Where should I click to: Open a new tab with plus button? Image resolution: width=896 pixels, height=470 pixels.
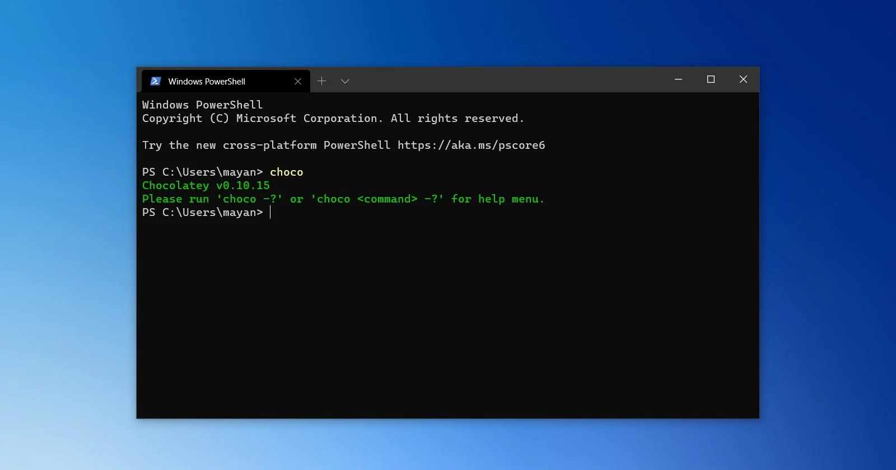point(321,81)
